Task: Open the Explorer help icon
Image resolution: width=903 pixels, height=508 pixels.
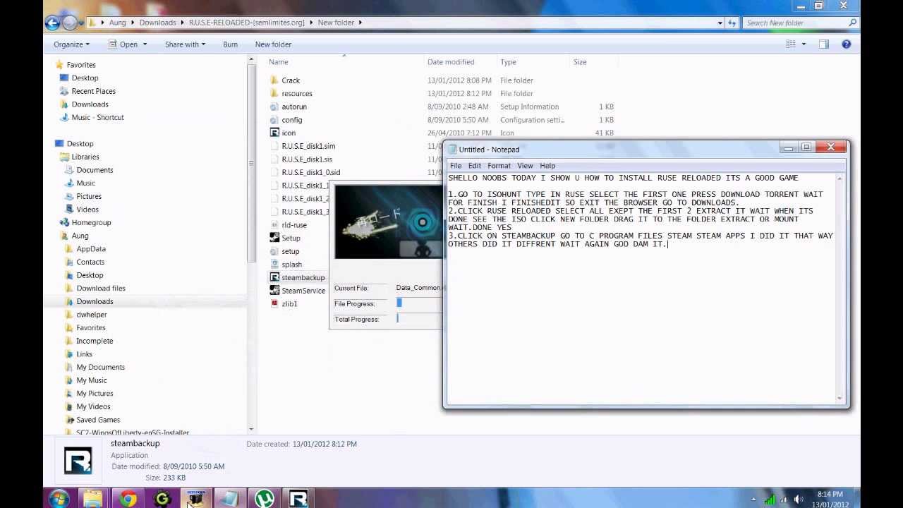Action: coord(846,44)
